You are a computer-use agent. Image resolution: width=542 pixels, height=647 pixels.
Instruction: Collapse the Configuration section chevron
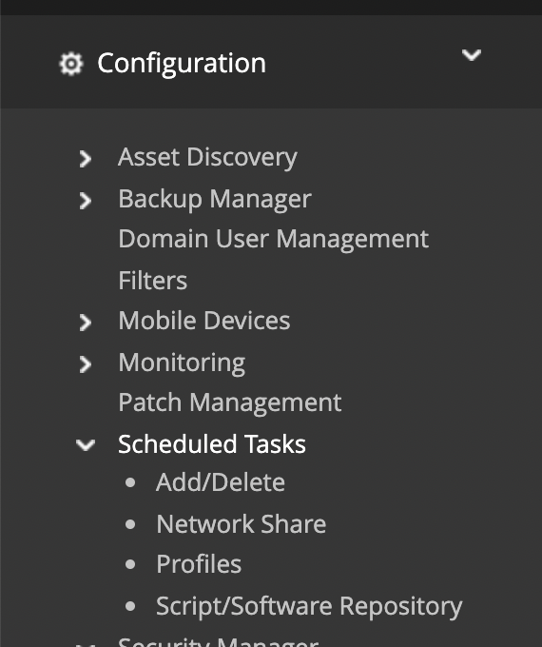click(471, 55)
